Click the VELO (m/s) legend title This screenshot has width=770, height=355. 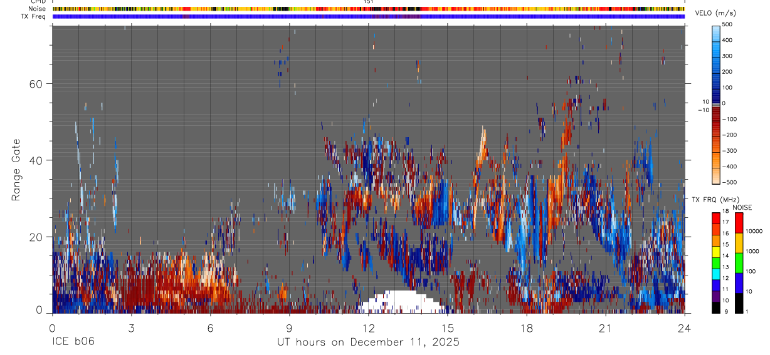[716, 13]
